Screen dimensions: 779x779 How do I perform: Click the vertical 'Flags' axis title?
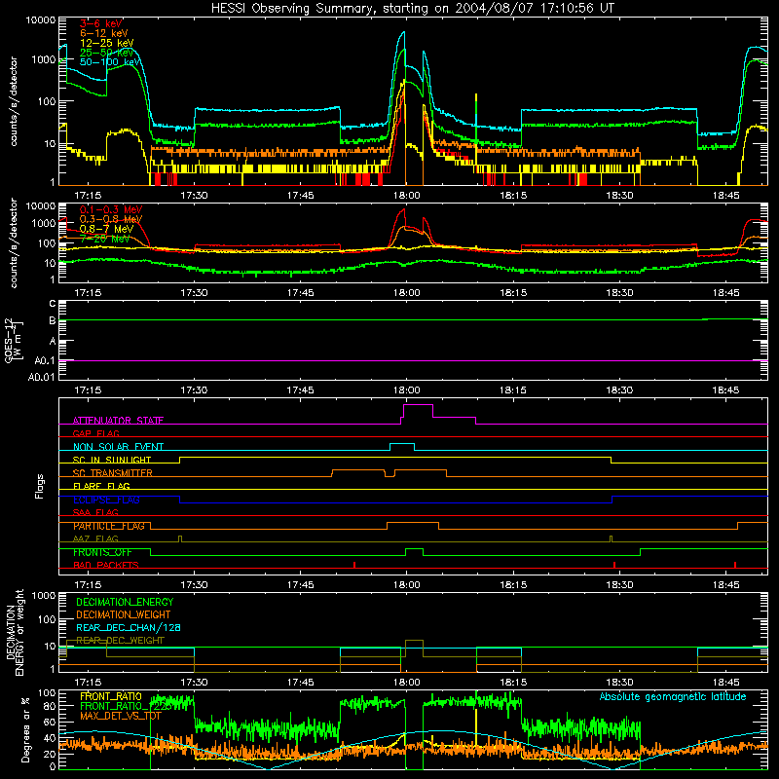click(x=39, y=486)
